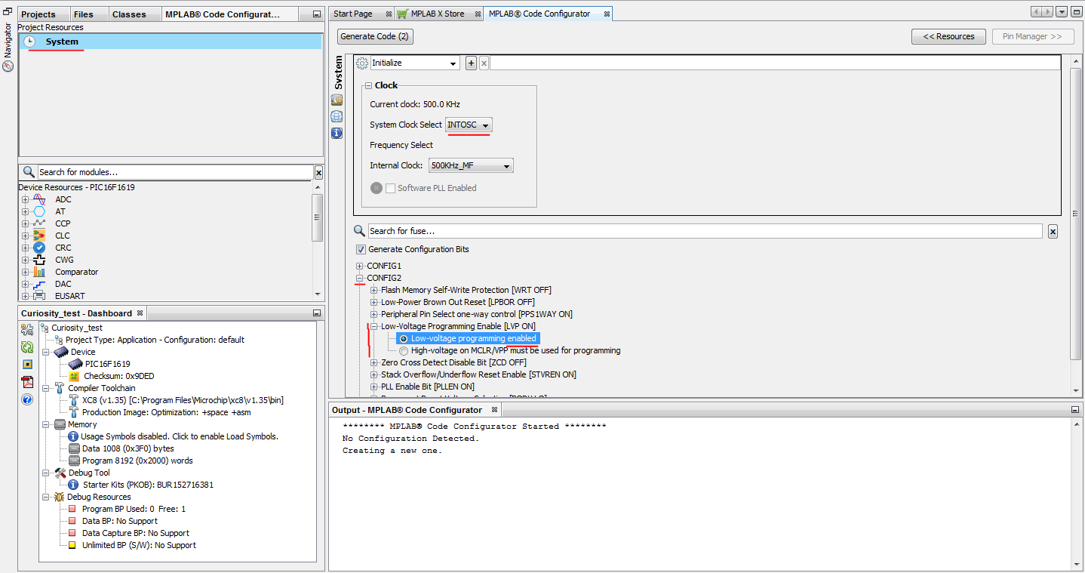Click the Pin Manager >> button
1085x573 pixels.
coord(1032,36)
